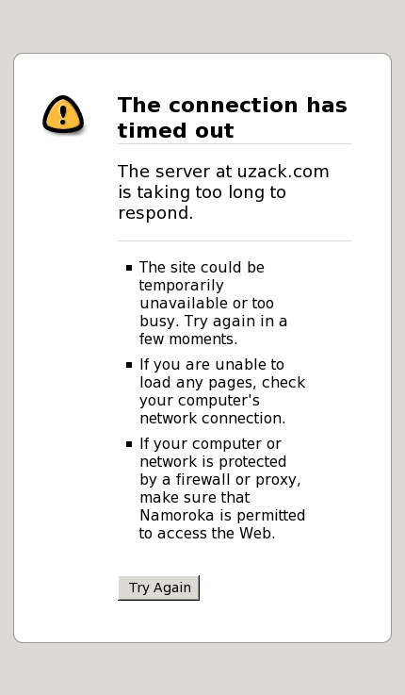
Task: Click the horizontal divider above the bullet list
Action: pos(235,241)
